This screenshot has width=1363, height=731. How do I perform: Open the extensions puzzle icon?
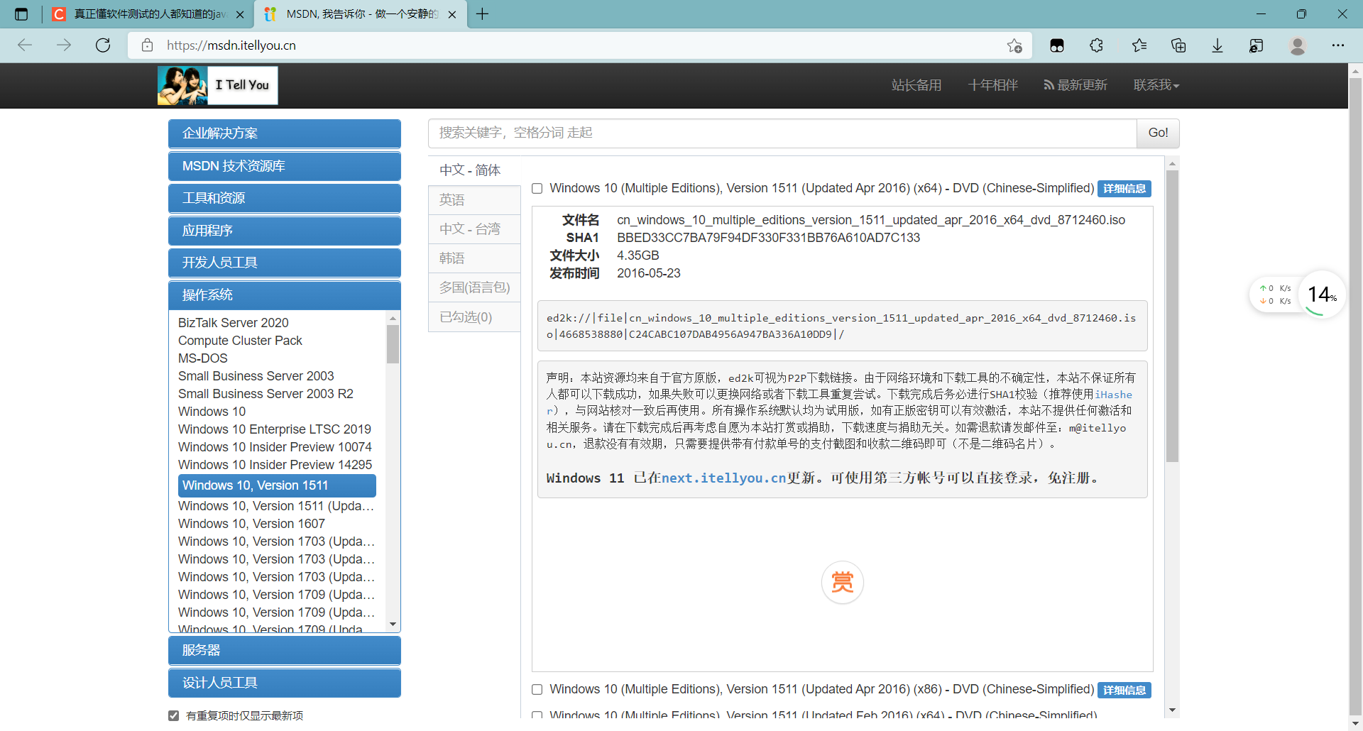pyautogui.click(x=1096, y=45)
